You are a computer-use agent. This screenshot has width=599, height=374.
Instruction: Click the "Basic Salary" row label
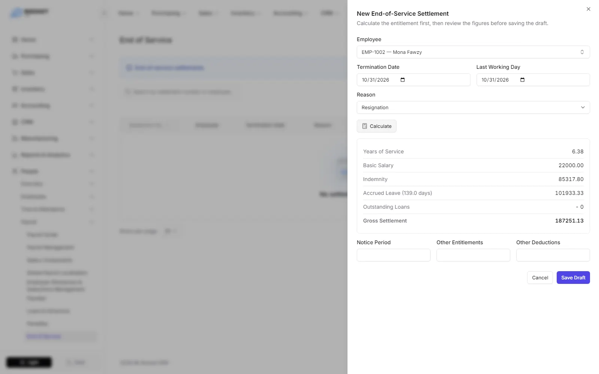click(378, 165)
